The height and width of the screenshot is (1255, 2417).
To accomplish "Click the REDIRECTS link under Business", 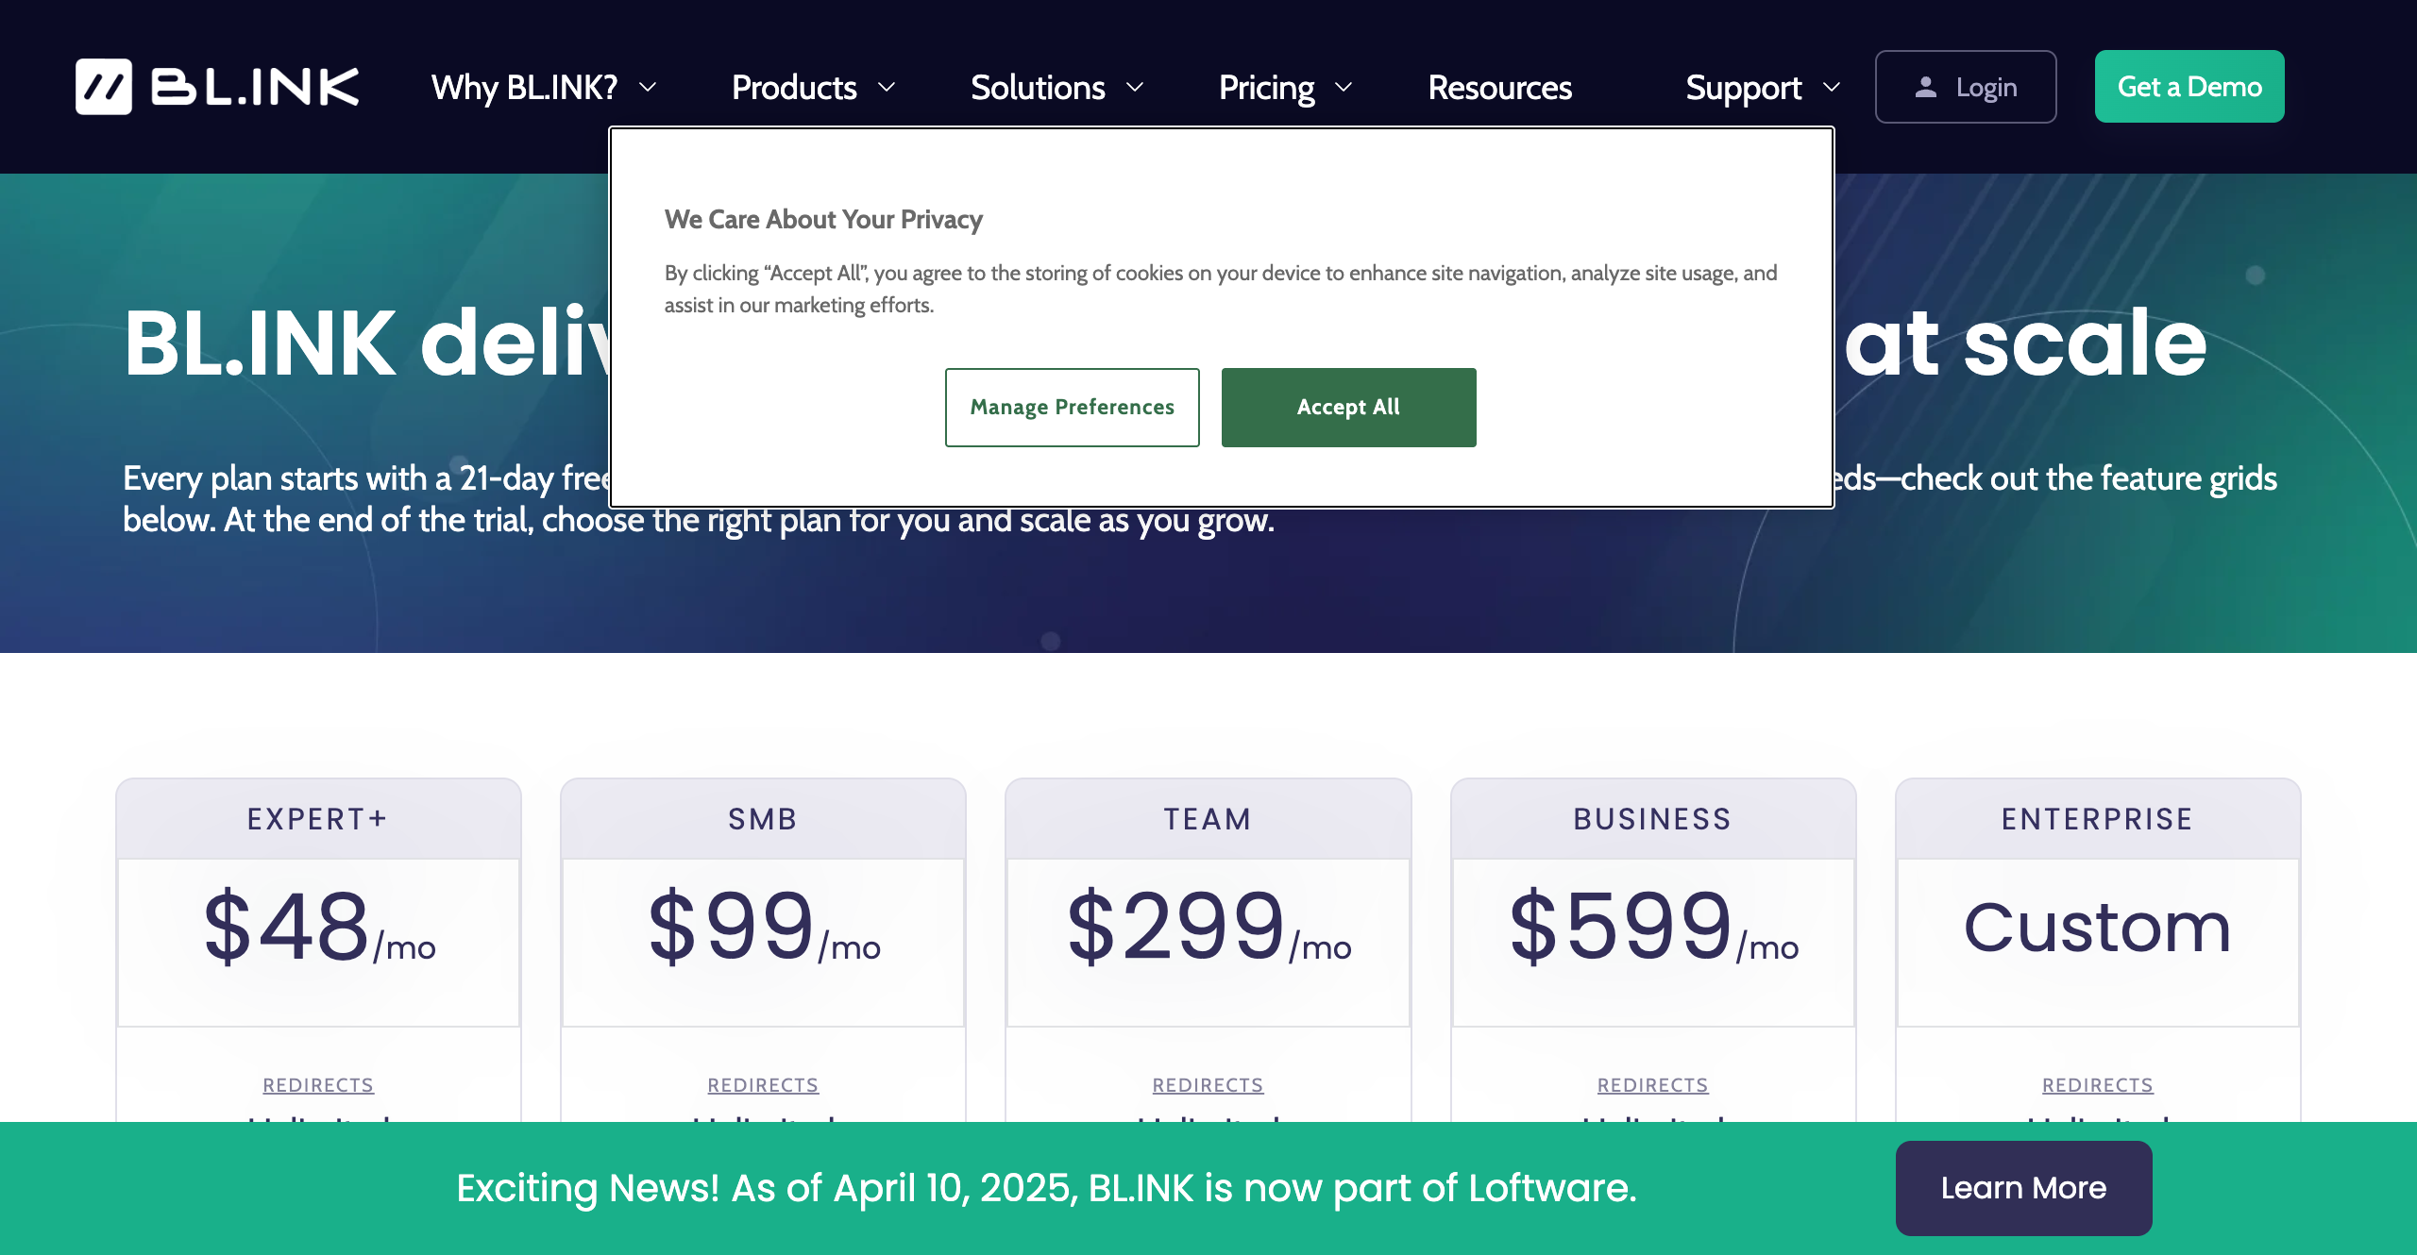I will click(x=1652, y=1085).
